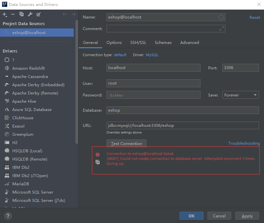Click the Cancel button

[x=219, y=216]
